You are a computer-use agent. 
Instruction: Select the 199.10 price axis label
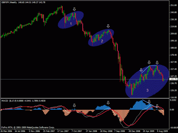coord(173,41)
